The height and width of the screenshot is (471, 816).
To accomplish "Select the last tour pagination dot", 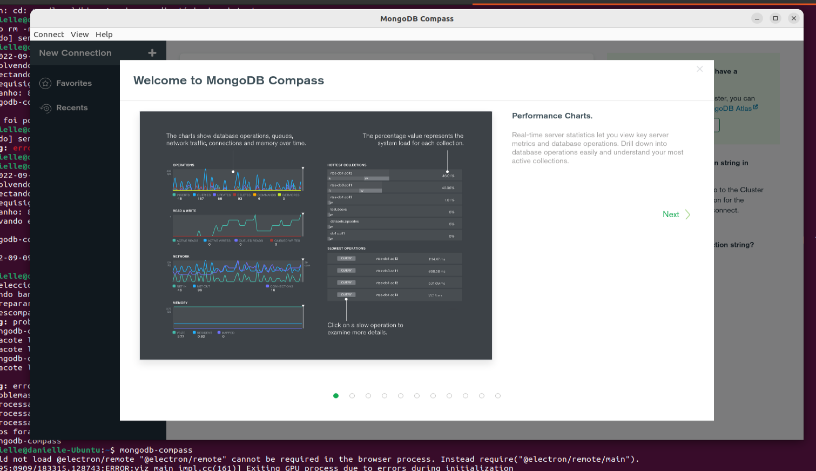I will coord(498,396).
